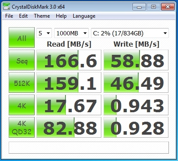The image size is (178, 161).
Task: Click the 4K QD32 read result 82.88
Action: tap(69, 127)
